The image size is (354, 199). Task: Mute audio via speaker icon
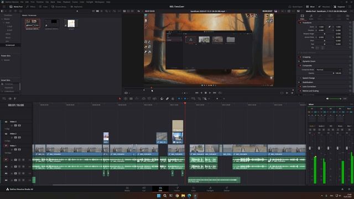[x=327, y=98]
